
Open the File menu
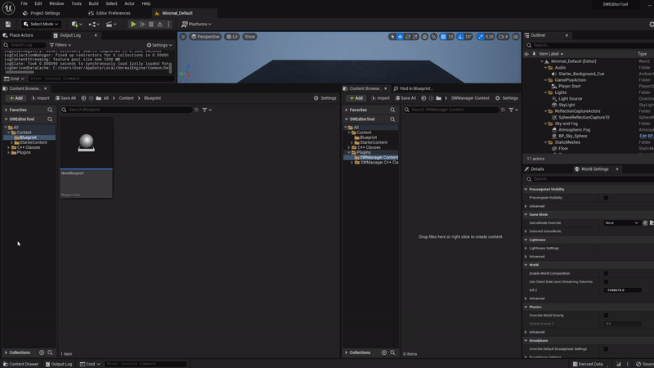(25, 3)
